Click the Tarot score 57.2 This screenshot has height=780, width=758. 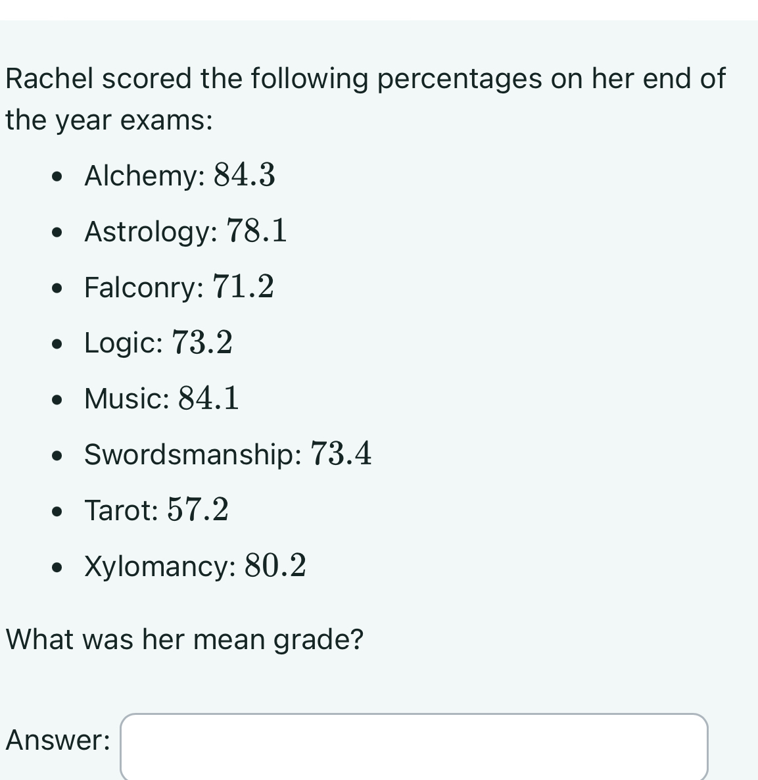pyautogui.click(x=197, y=509)
